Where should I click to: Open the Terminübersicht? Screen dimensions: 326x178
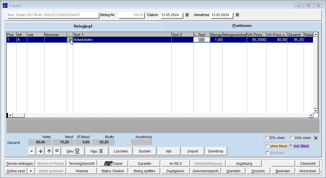tap(82, 163)
